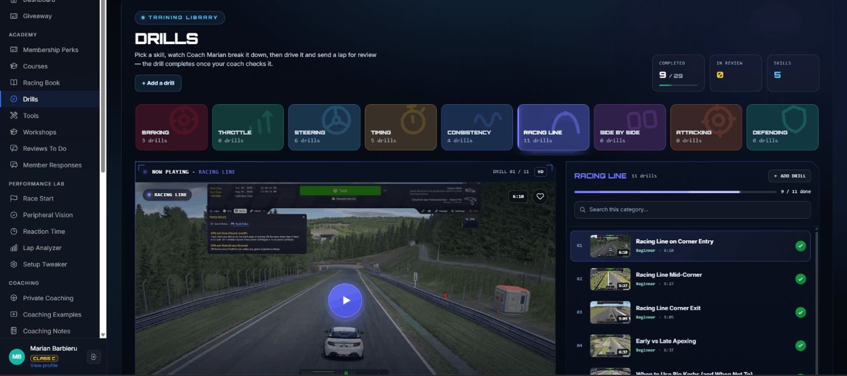Click the Reviews To Do chat icon

(x=14, y=148)
